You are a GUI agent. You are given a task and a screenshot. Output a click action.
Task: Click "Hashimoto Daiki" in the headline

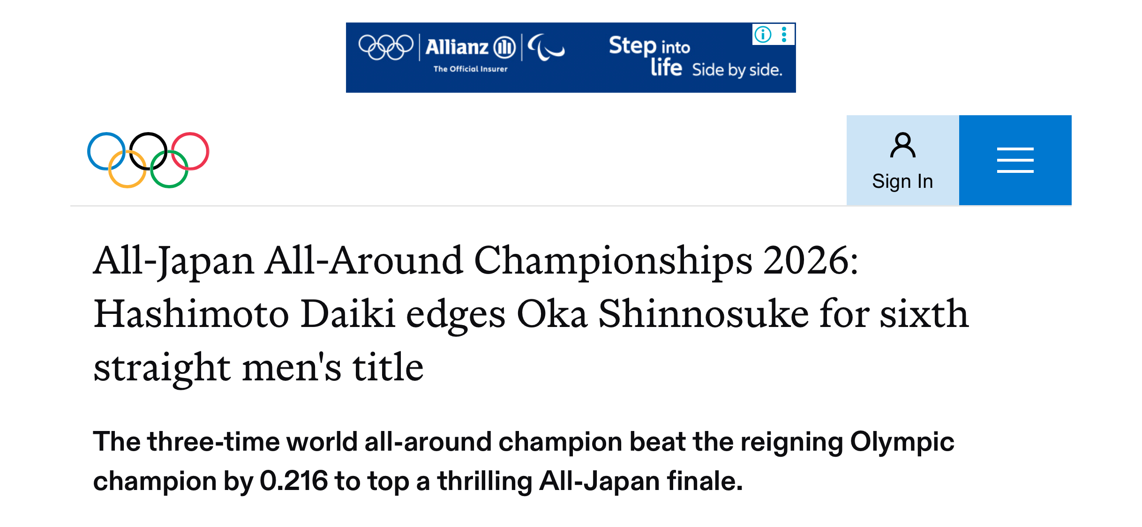[x=244, y=314]
